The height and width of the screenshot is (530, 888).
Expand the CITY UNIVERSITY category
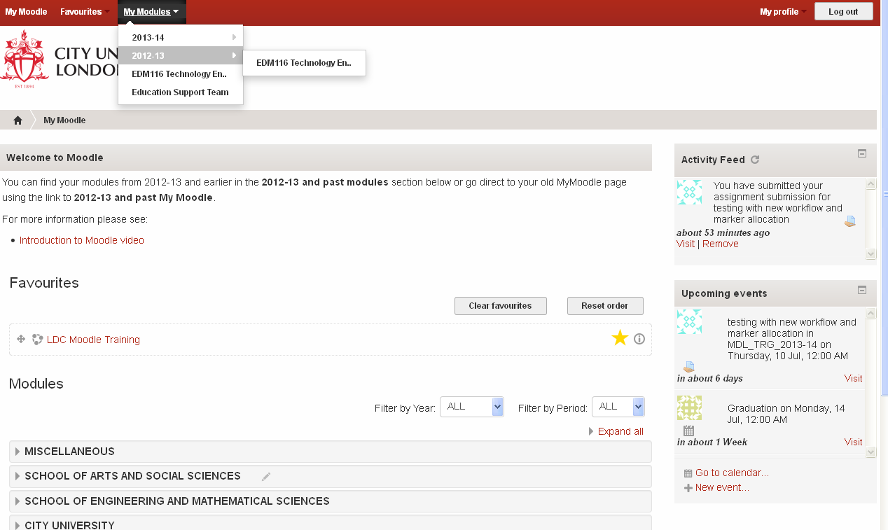point(331,523)
